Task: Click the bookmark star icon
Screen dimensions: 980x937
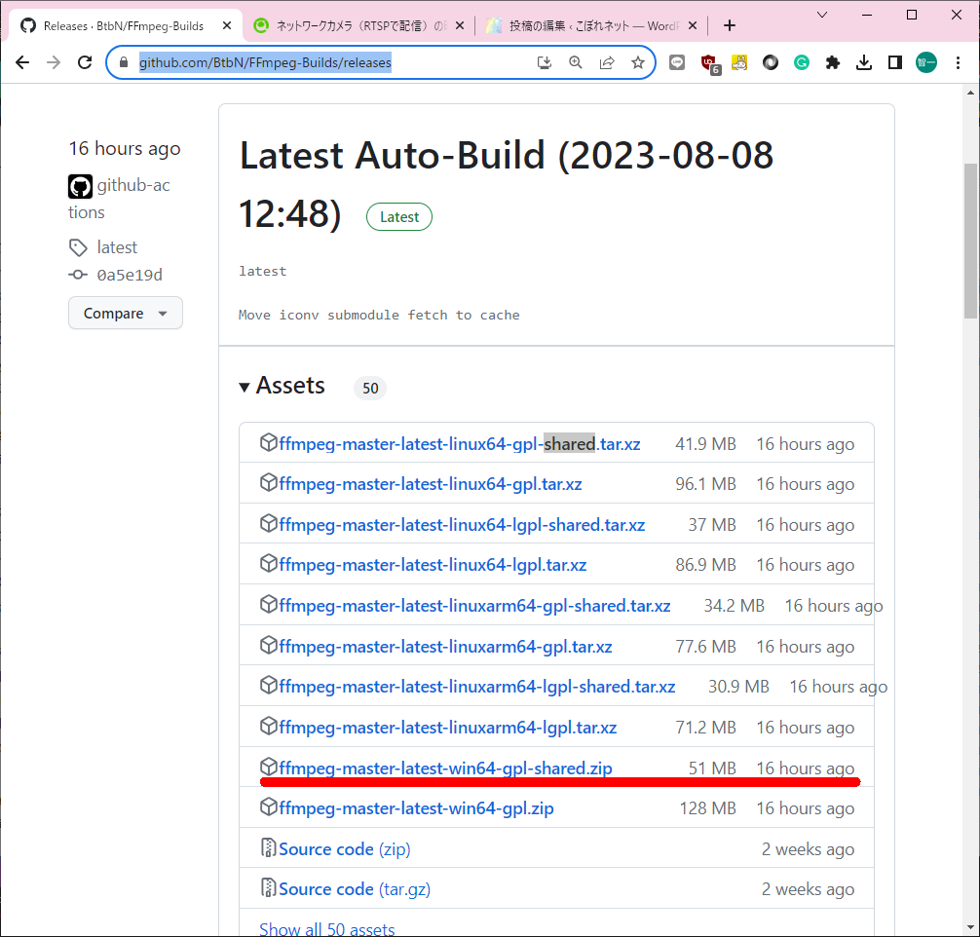Action: click(638, 62)
